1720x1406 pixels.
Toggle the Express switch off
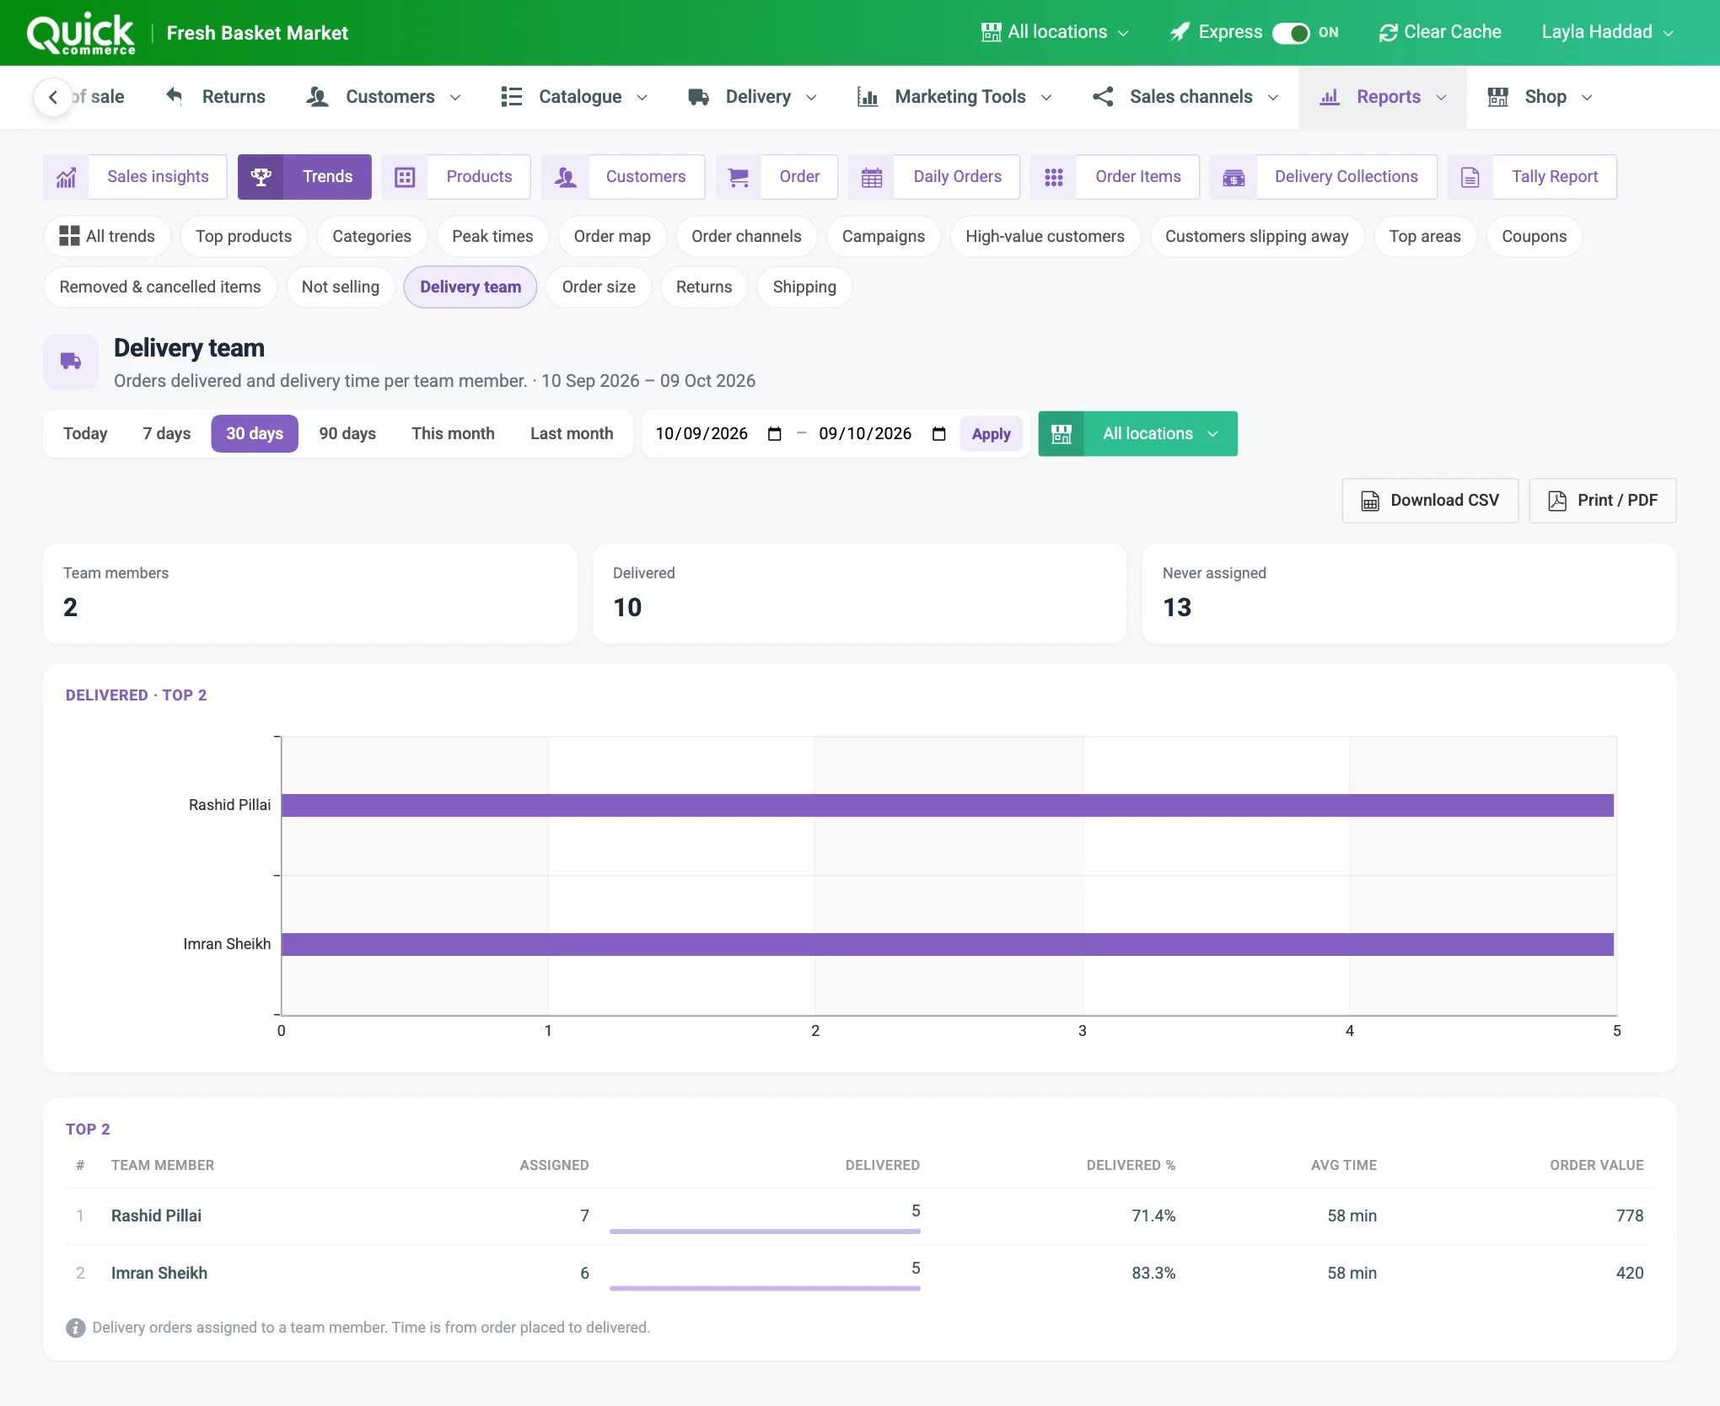(1291, 33)
